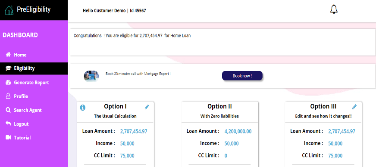Click the PreEligibility brand title
The height and width of the screenshot is (167, 376).
click(34, 9)
